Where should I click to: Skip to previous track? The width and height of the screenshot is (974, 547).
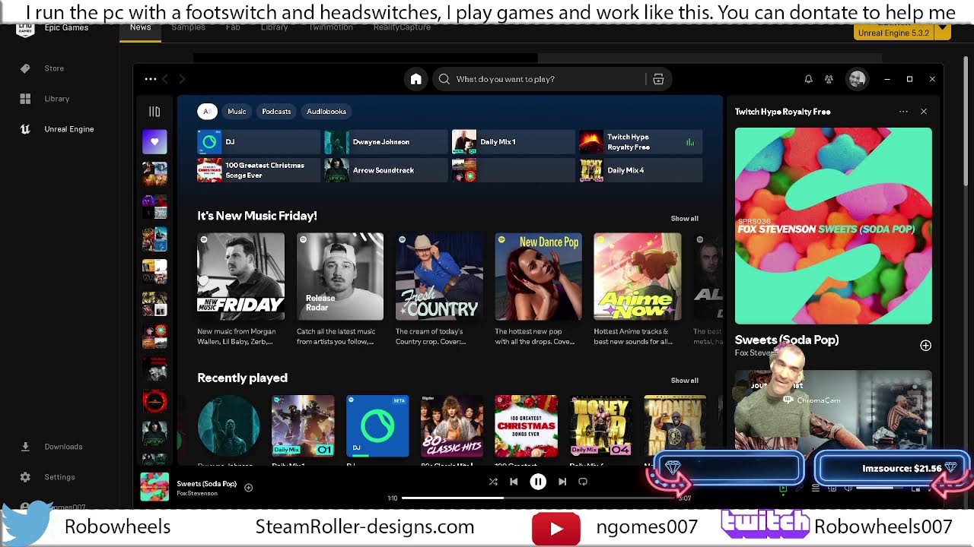click(514, 482)
